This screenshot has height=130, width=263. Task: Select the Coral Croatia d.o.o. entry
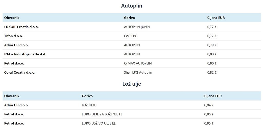pyautogui.click(x=20, y=72)
